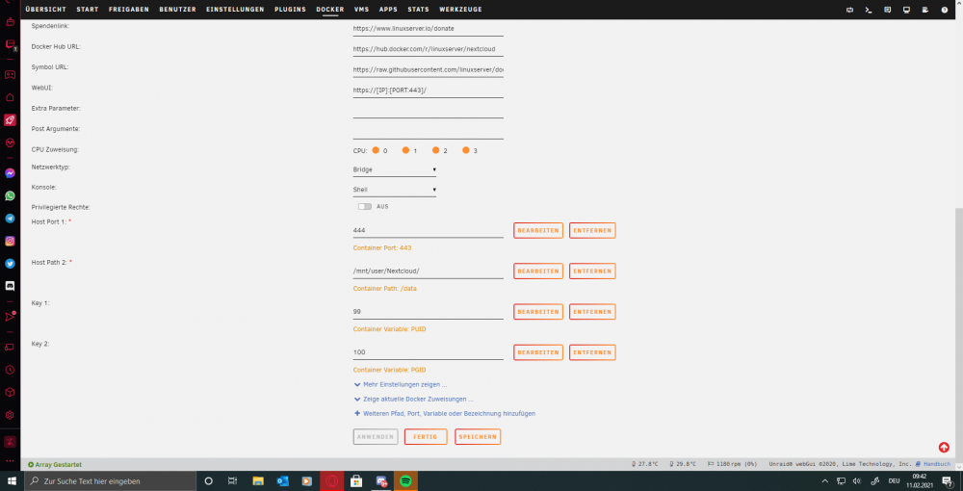Viewport: 963px width, 491px height.
Task: Toggle CPU 2 assignment
Action: (435, 150)
